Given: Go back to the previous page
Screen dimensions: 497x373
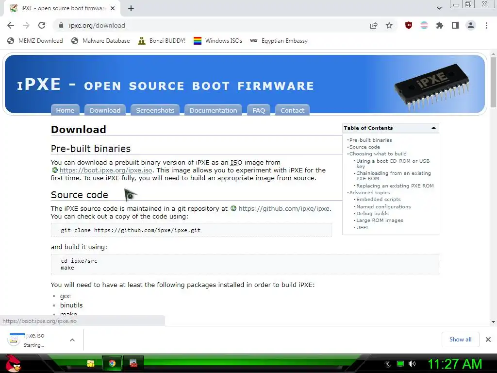Looking at the screenshot, I should click(11, 25).
